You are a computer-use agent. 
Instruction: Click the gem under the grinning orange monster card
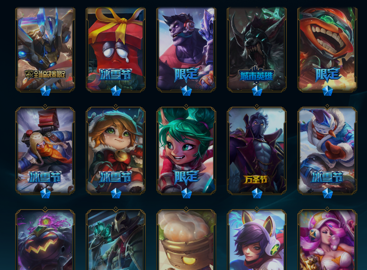[328, 91]
